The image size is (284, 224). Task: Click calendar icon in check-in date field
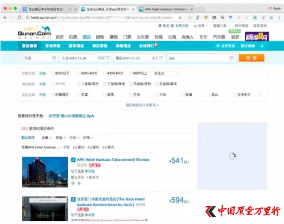click(107, 58)
